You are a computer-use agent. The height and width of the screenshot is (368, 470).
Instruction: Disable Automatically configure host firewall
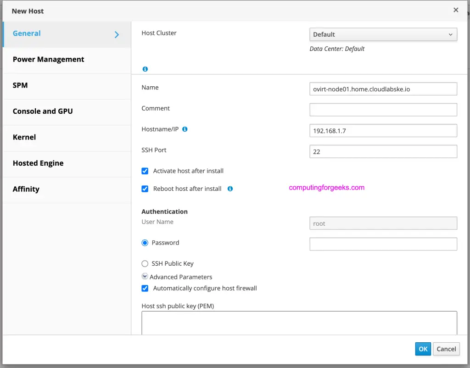point(145,288)
